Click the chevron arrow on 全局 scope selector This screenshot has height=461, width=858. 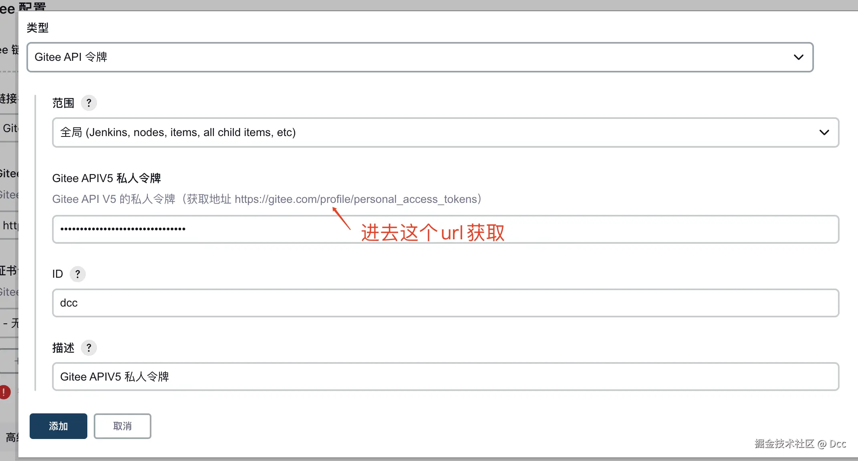(824, 132)
